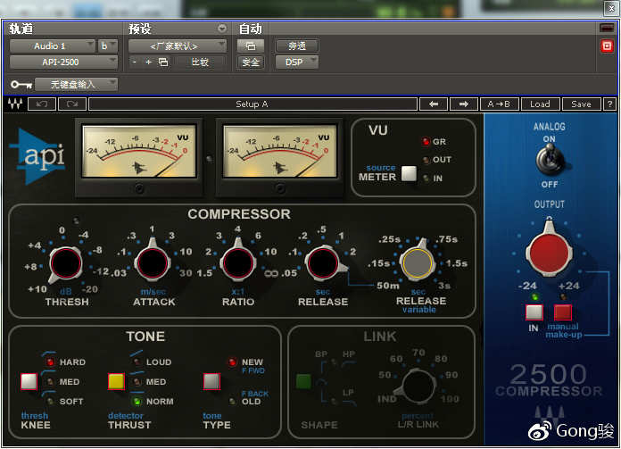Open the Audio 1 track dropdown
Viewport: 621px width, 449px height.
coord(53,46)
